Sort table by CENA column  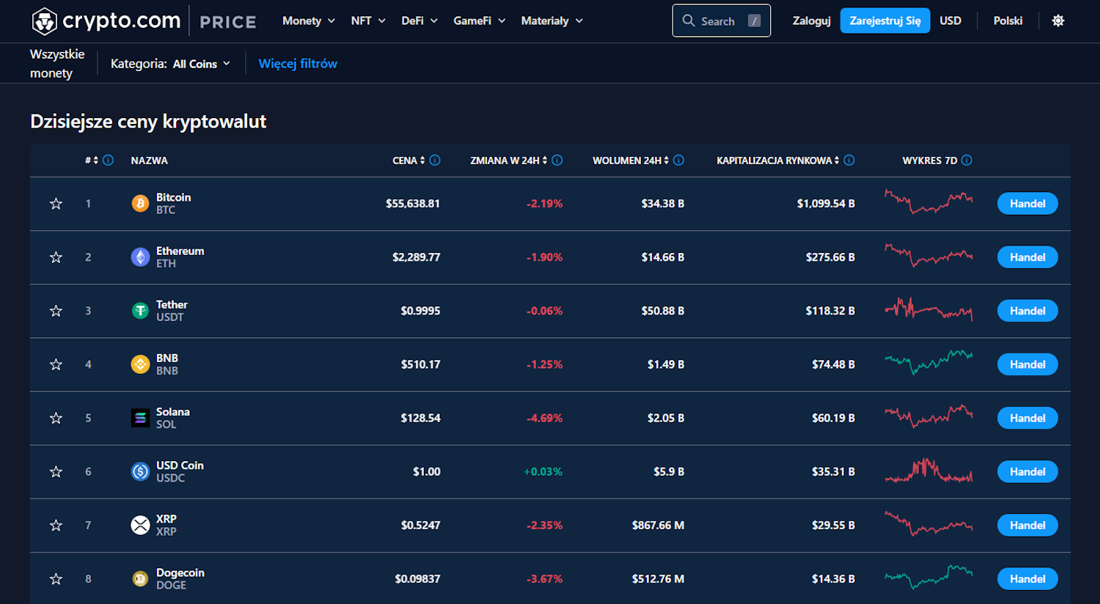408,160
